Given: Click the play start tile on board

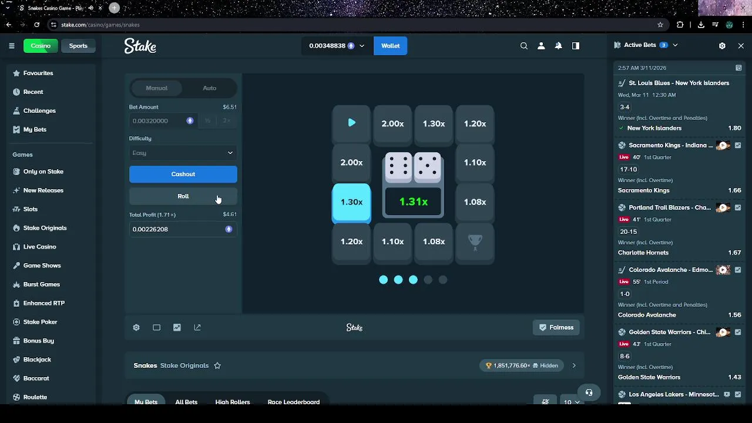Looking at the screenshot, I should (351, 123).
